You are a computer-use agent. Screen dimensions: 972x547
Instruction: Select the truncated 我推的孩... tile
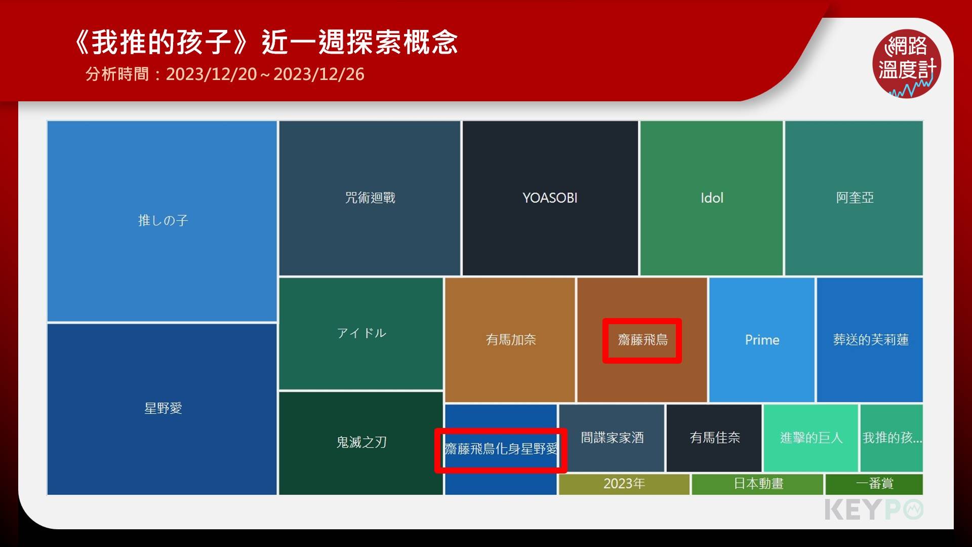(x=892, y=438)
